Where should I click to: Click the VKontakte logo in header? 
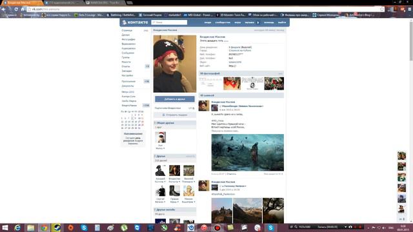point(135,23)
